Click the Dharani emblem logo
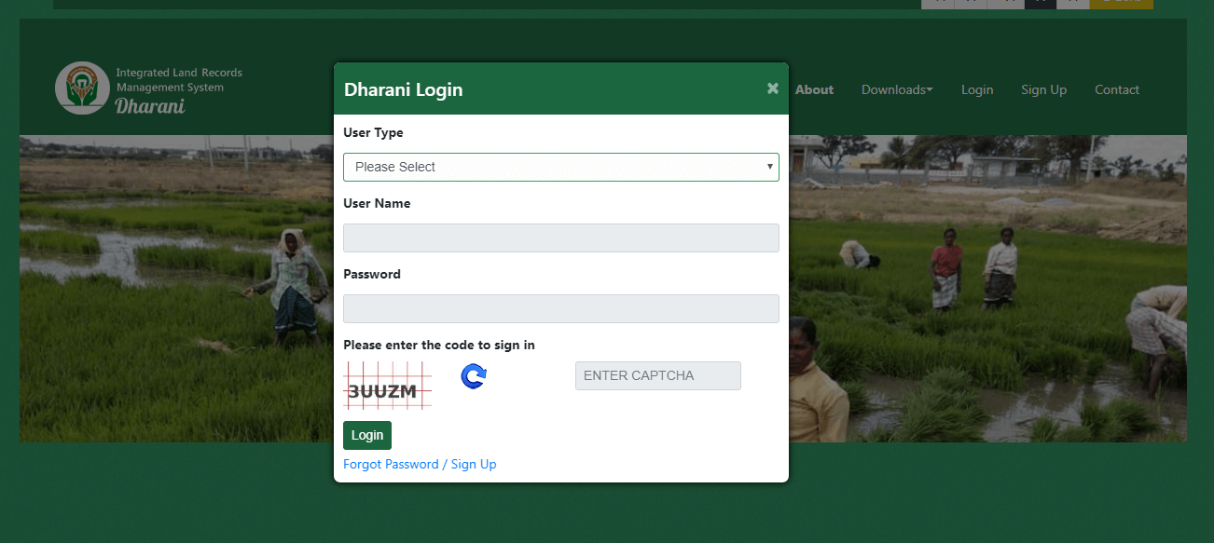 82,88
